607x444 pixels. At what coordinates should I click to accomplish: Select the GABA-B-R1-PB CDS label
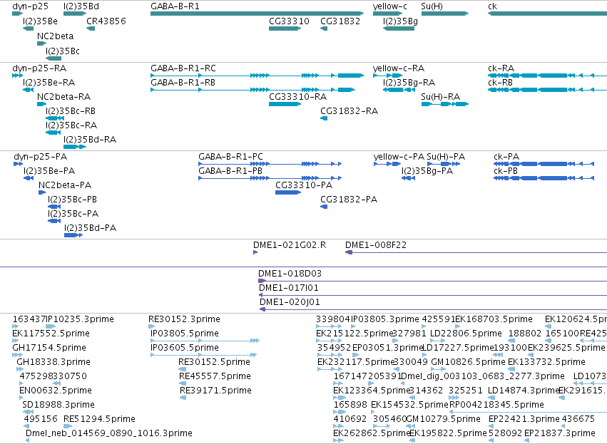tap(230, 171)
